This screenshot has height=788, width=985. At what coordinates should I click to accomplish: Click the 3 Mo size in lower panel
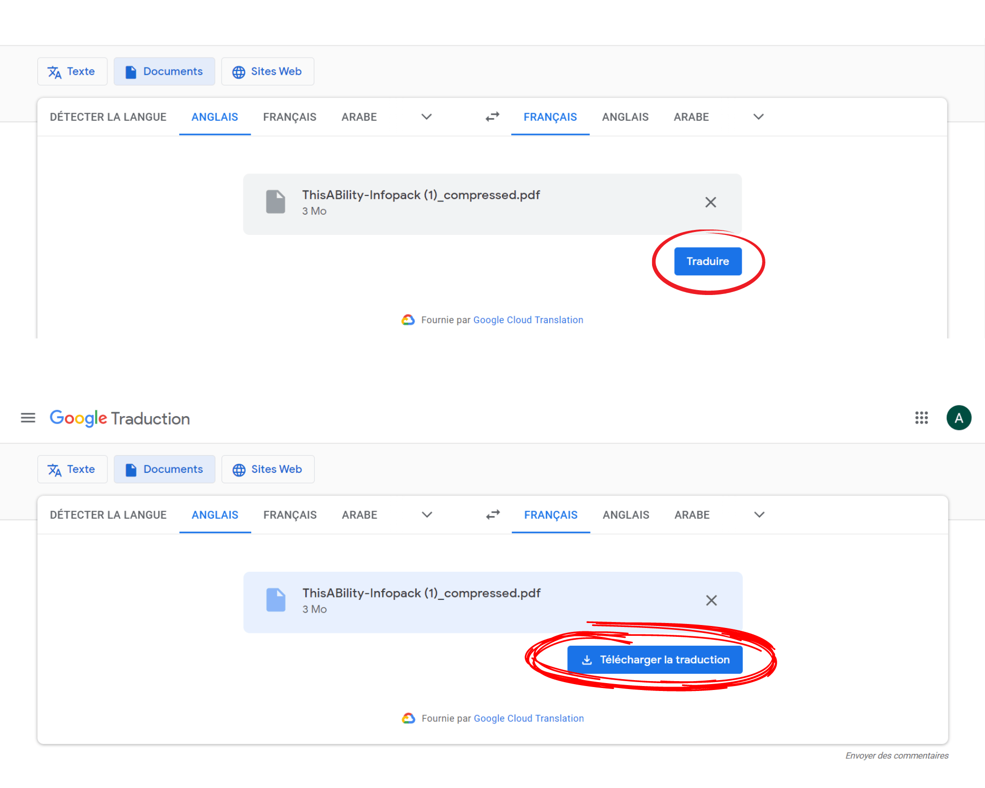(315, 609)
